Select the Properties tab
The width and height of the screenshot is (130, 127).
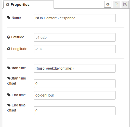(28, 5)
